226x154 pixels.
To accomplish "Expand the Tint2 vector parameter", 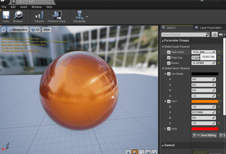I will coord(165,129).
